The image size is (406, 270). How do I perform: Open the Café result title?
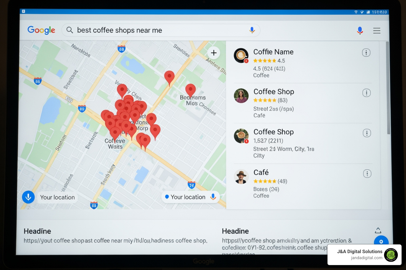click(261, 172)
